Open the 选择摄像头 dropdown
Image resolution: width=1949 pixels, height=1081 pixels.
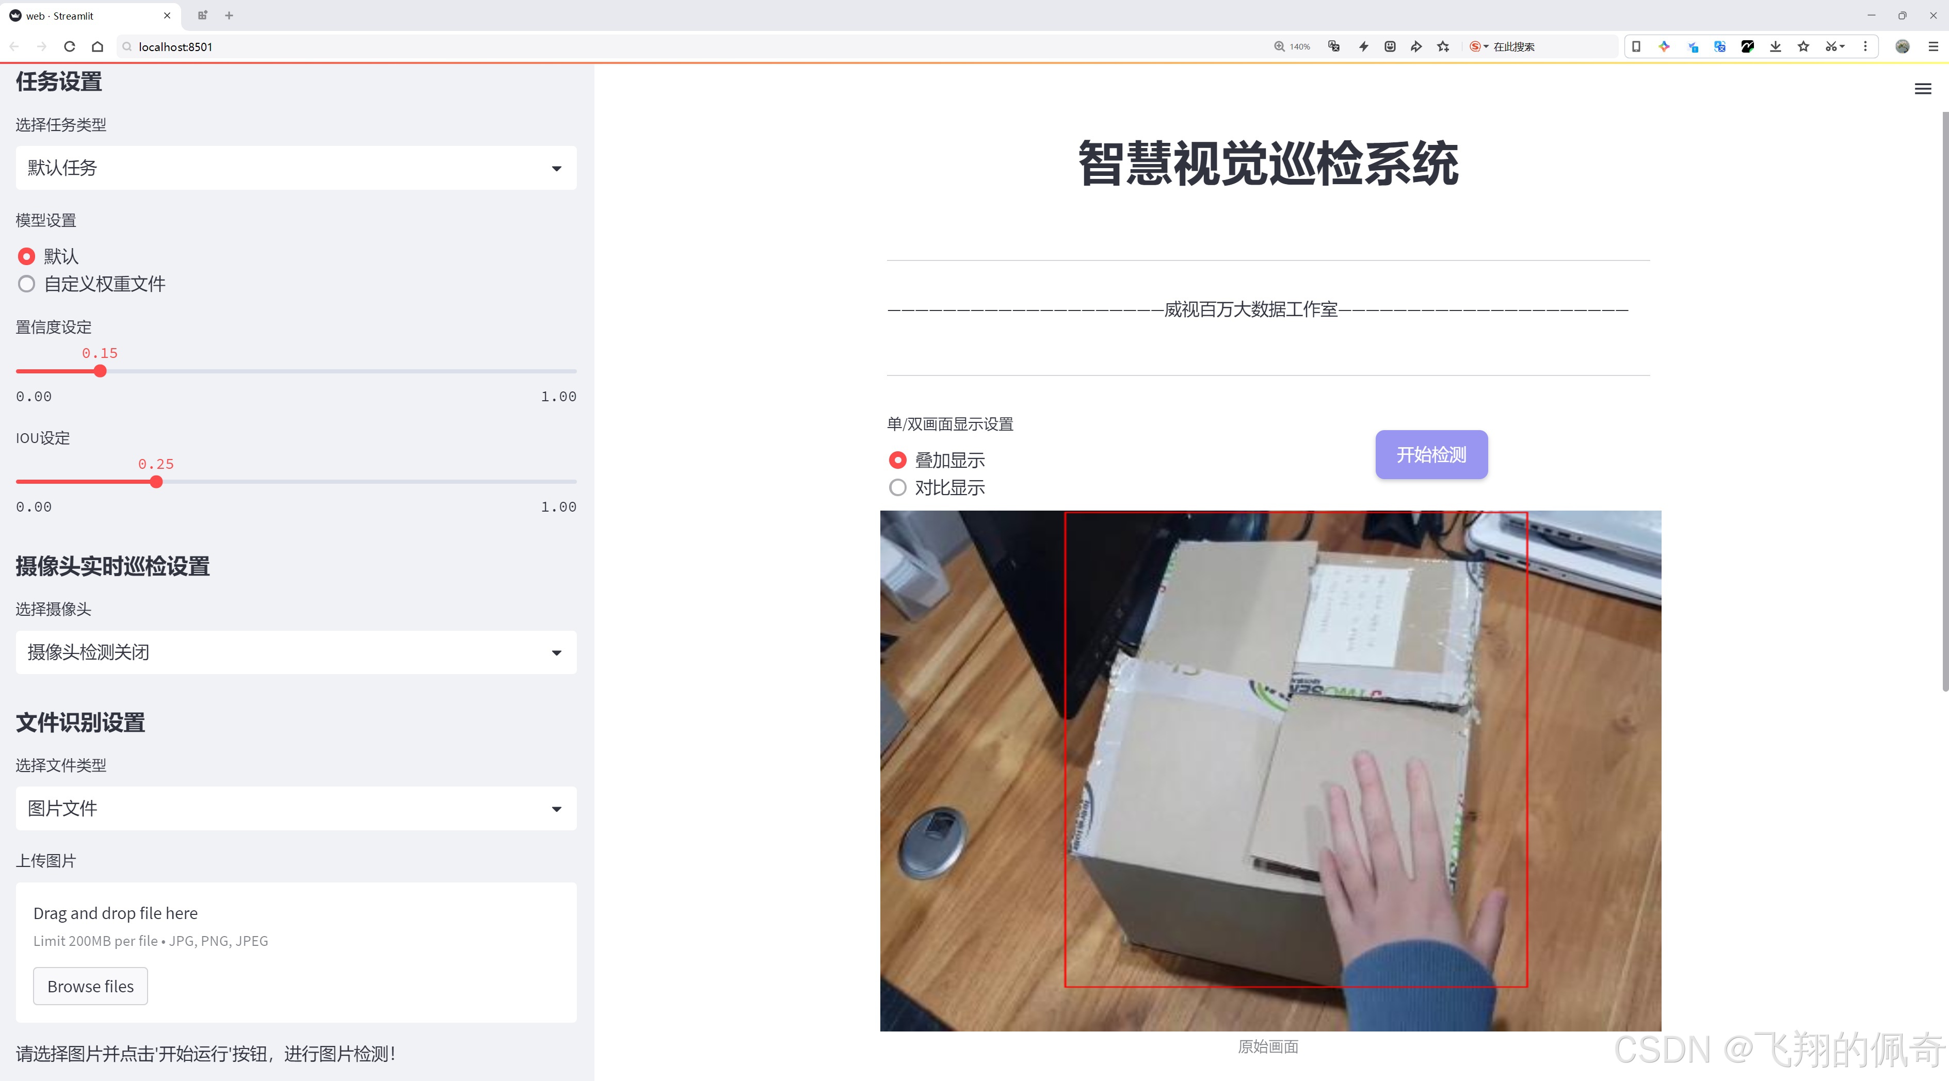click(295, 651)
